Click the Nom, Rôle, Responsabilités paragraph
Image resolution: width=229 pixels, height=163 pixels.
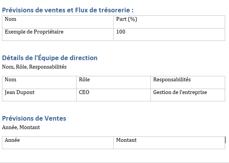34,67
